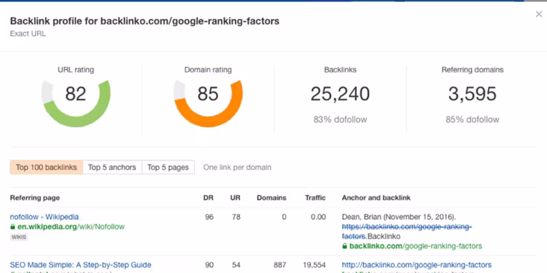Click the Domains column header
Image resolution: width=547 pixels, height=273 pixels.
[x=271, y=198]
